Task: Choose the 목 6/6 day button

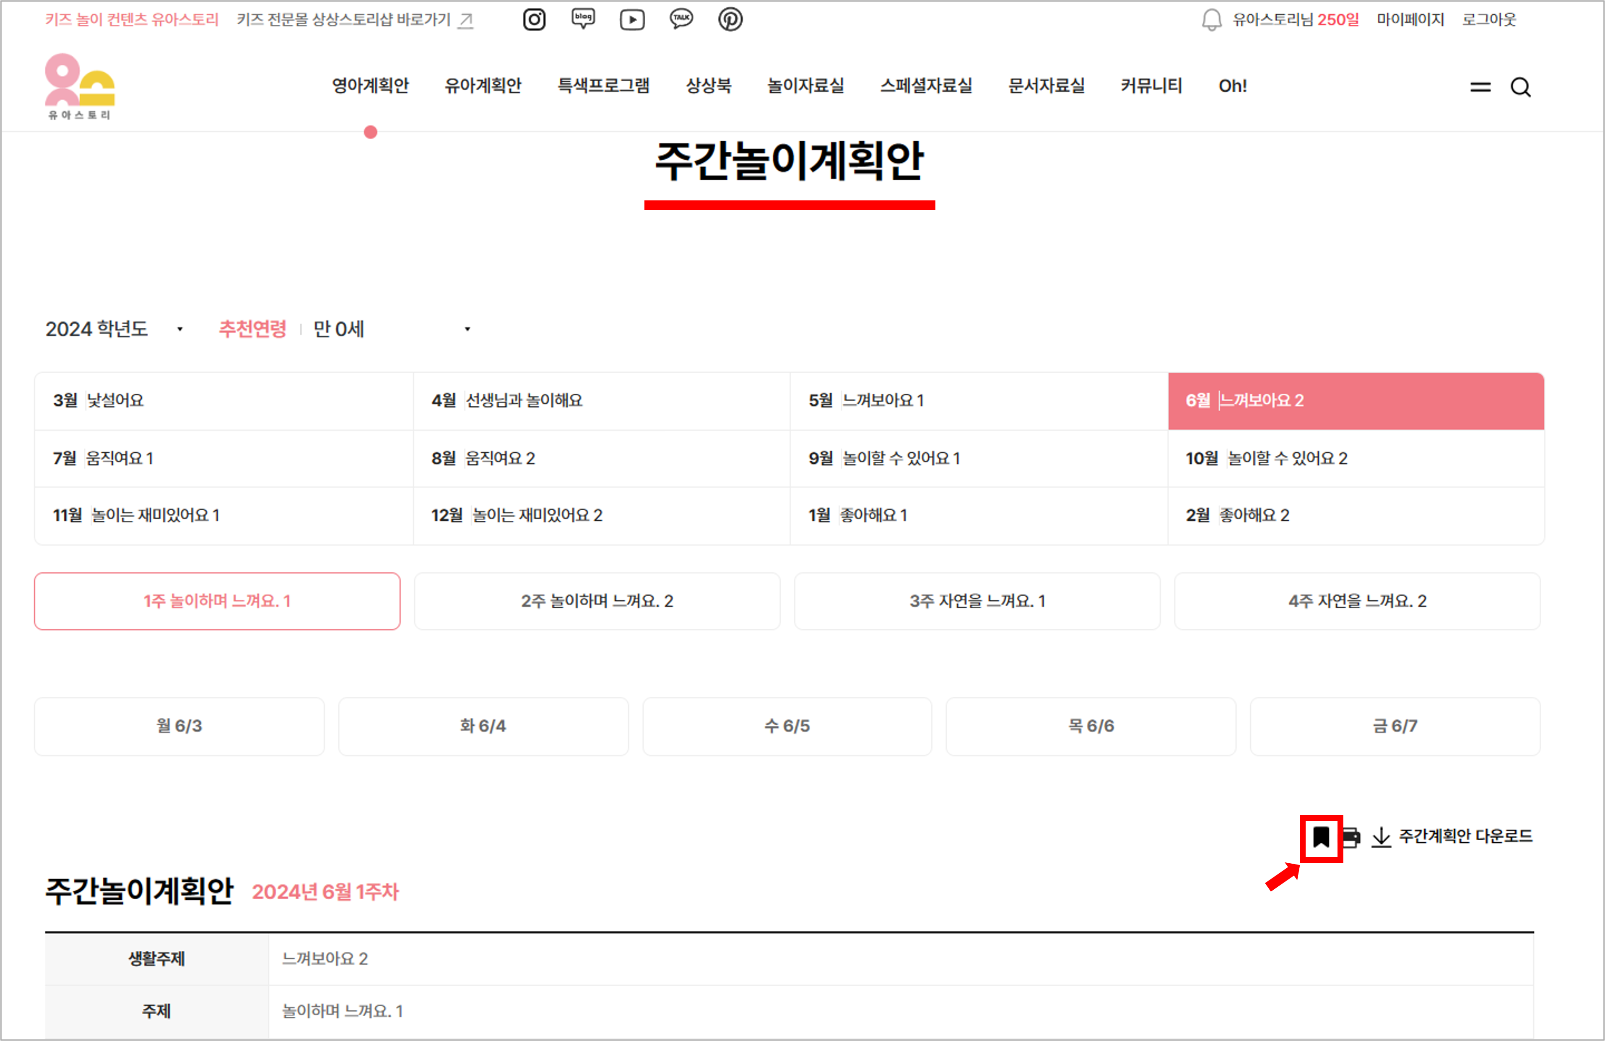Action: 1091,727
